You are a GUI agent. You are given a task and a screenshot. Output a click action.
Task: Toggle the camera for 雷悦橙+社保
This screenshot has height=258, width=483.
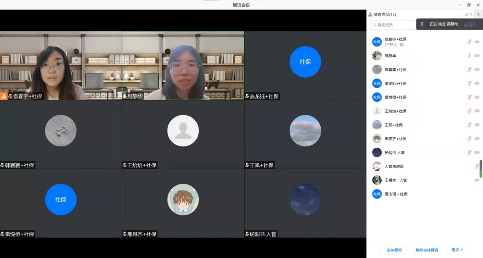477,97
